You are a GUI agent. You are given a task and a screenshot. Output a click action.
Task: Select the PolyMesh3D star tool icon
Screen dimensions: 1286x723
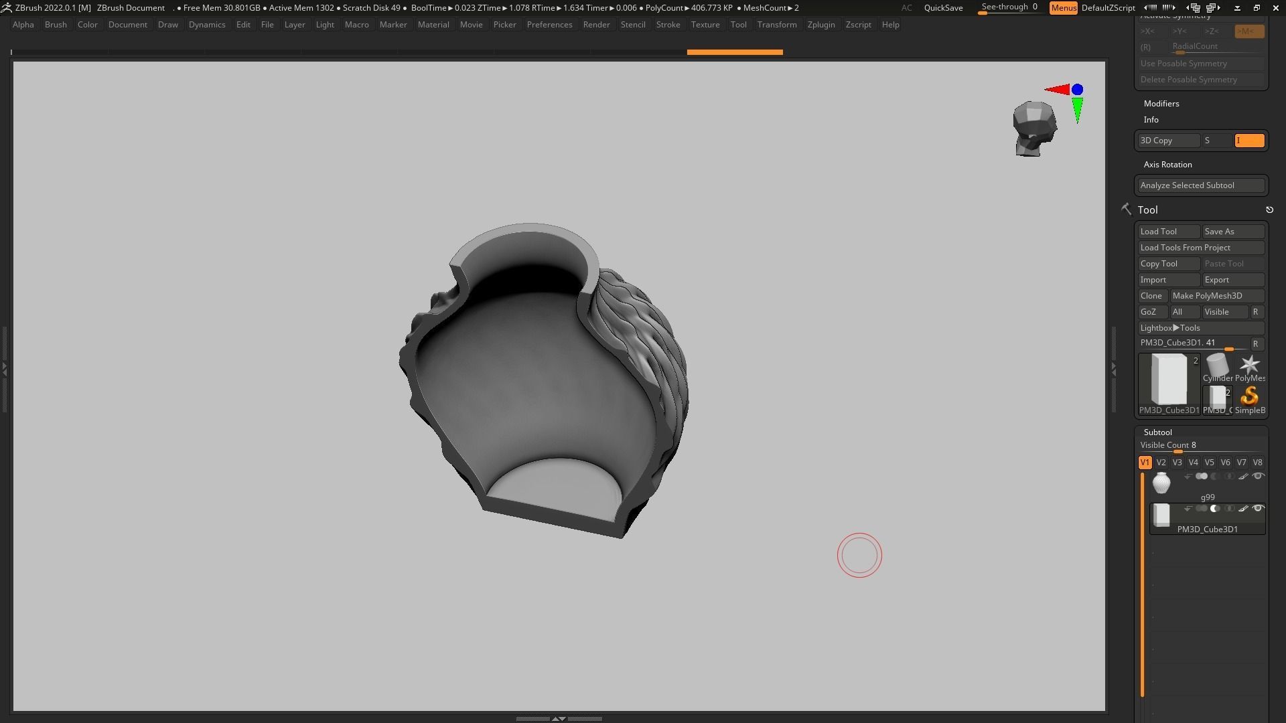(1249, 366)
